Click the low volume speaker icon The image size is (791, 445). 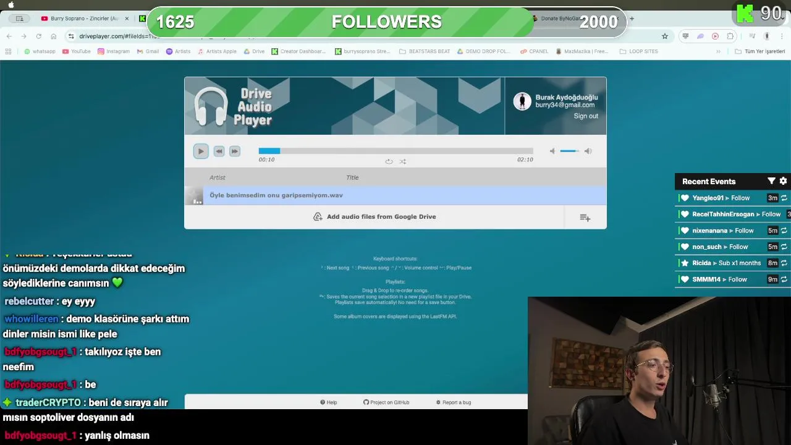(552, 151)
